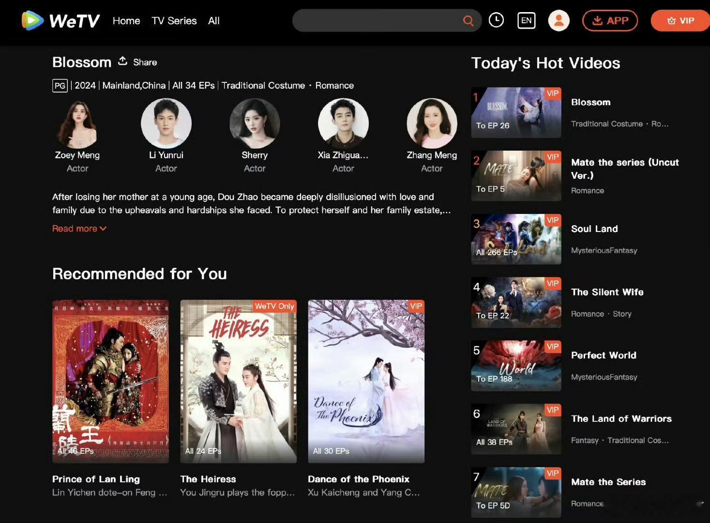Click rank 7 Mate the Series title

coord(608,482)
